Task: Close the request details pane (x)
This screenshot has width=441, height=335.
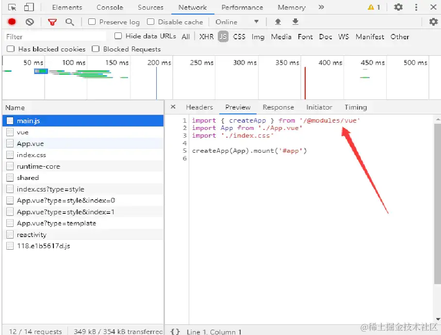Action: [173, 107]
